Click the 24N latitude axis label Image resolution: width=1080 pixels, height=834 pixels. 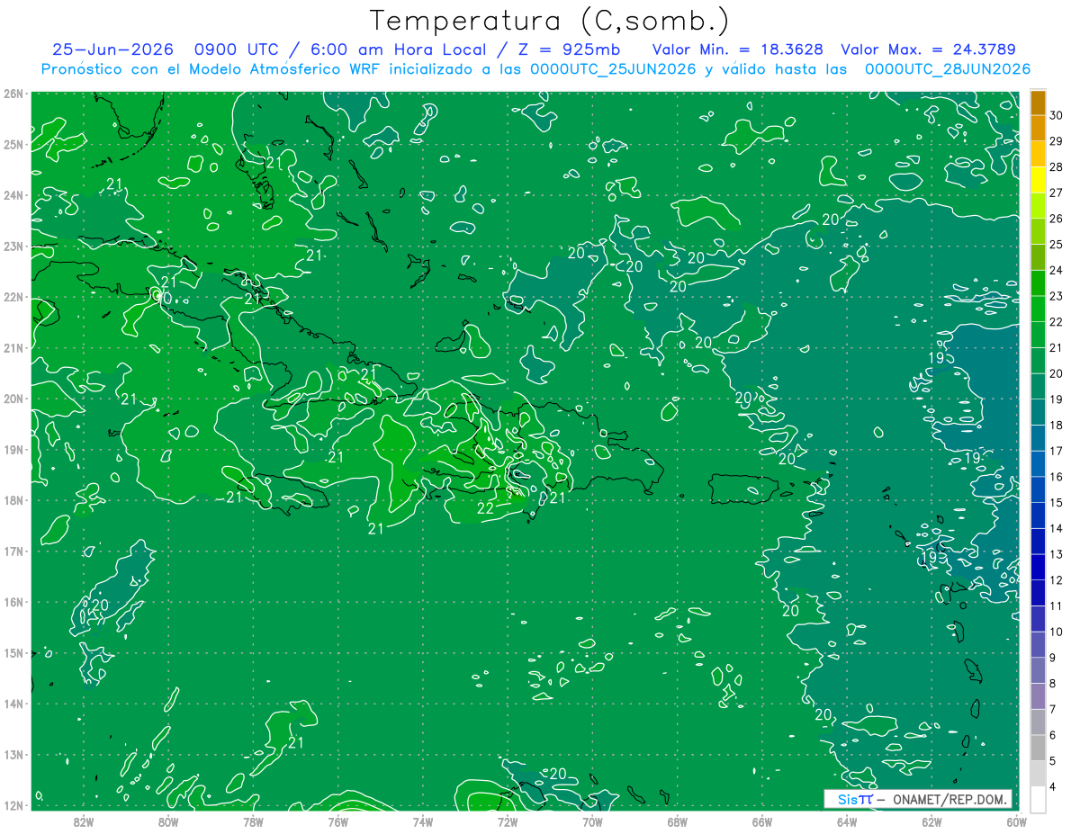point(13,195)
